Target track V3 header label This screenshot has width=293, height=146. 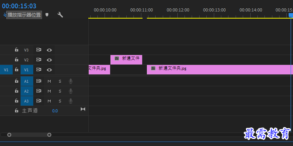coord(27,50)
